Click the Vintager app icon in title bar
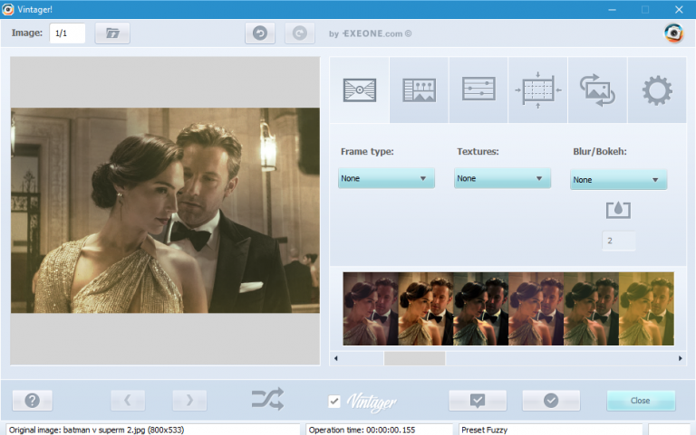Viewport: 696px width, 435px height. click(8, 9)
